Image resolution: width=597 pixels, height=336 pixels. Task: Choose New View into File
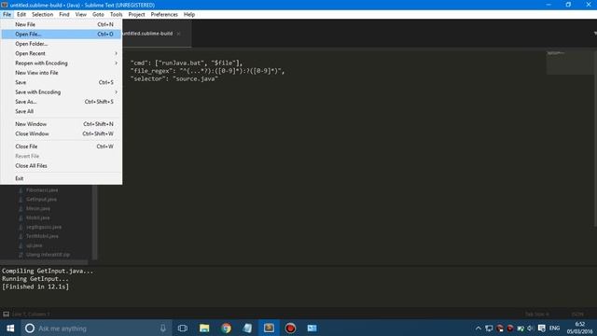(62, 73)
